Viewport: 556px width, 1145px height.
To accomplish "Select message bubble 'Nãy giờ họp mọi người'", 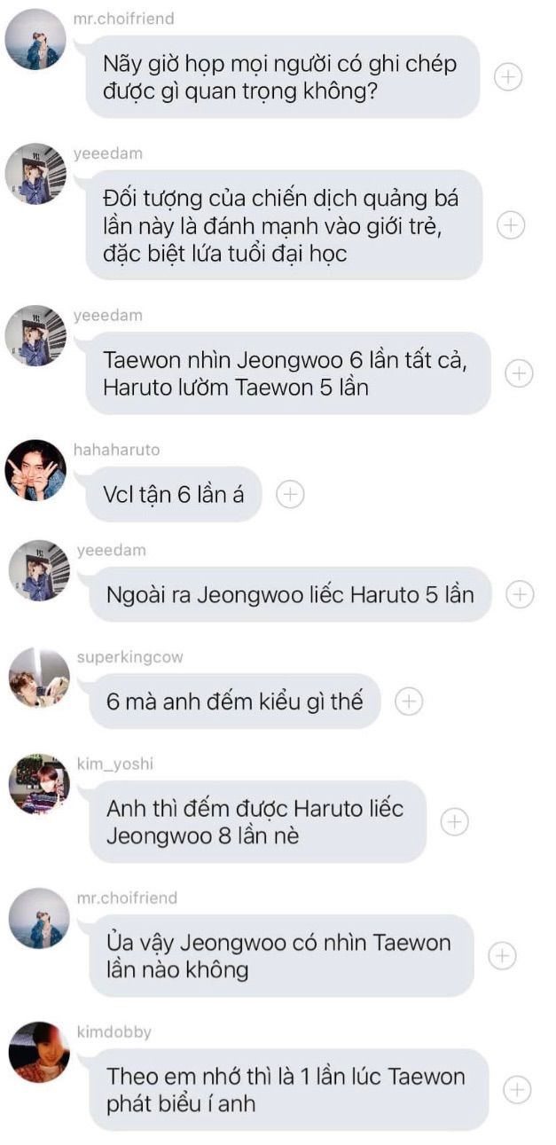I will (283, 77).
